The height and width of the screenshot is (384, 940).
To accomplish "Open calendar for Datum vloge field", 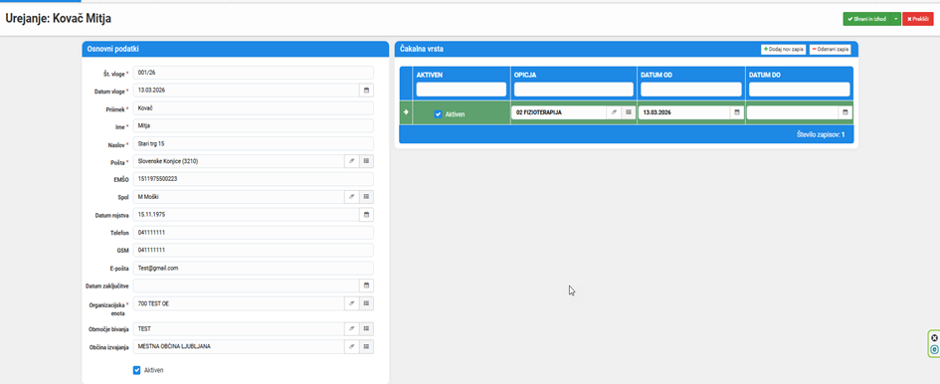I will coord(366,90).
